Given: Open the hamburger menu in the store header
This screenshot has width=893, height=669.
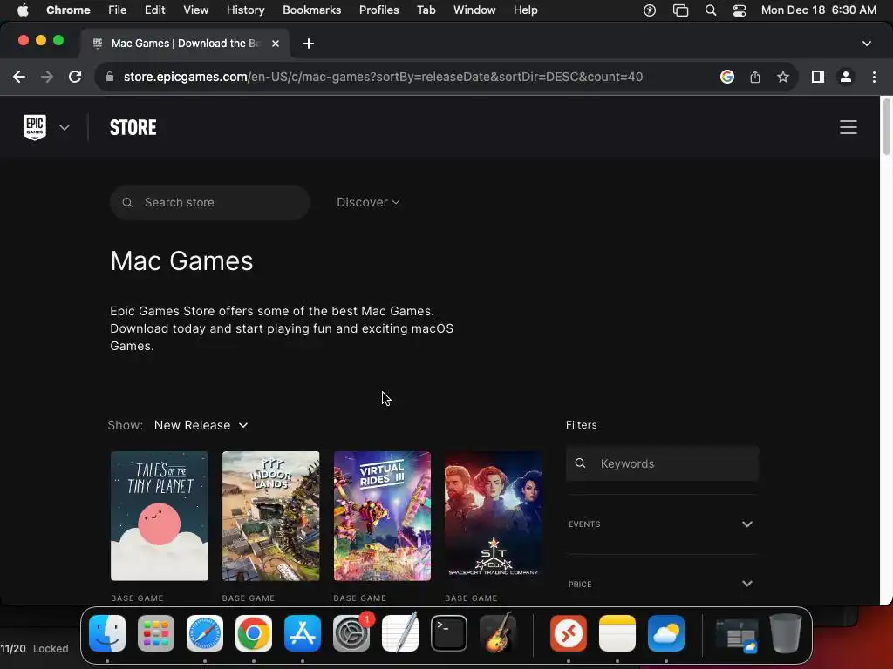Looking at the screenshot, I should 848,127.
